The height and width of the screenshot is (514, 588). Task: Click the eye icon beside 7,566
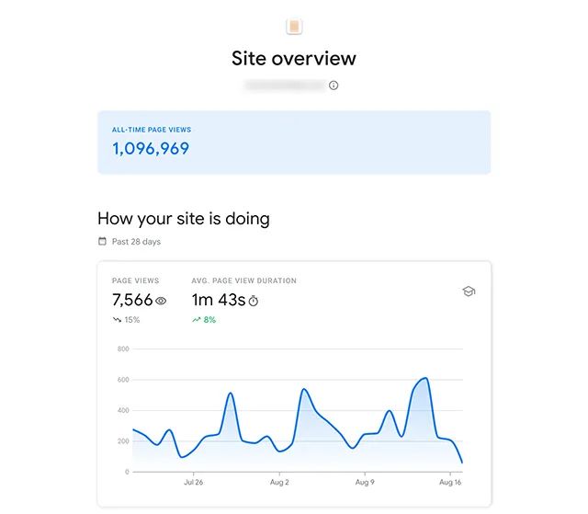[161, 301]
